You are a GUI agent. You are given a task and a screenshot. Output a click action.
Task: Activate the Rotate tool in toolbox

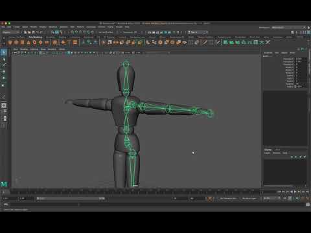4,78
